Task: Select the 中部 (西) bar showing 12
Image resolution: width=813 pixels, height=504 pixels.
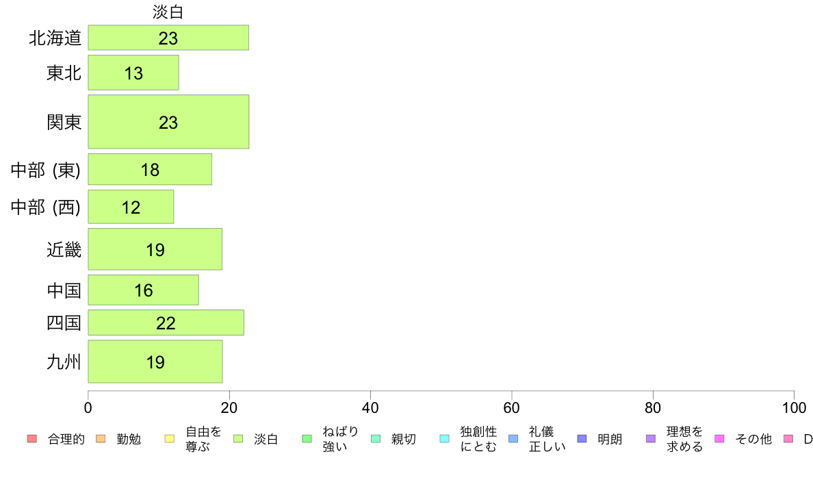Action: click(x=131, y=207)
